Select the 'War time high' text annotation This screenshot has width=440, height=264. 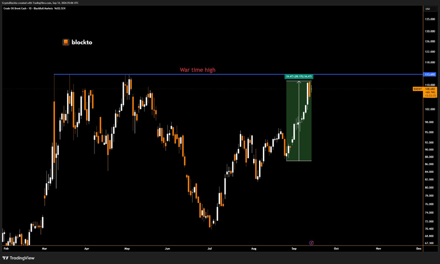coord(198,70)
